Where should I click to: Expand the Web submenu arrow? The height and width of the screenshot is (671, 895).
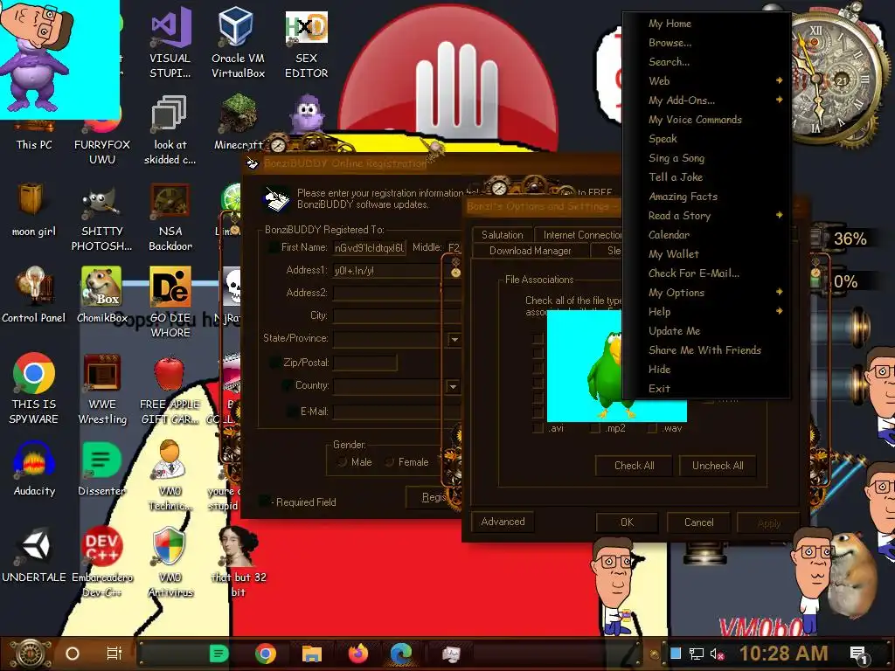tap(779, 80)
